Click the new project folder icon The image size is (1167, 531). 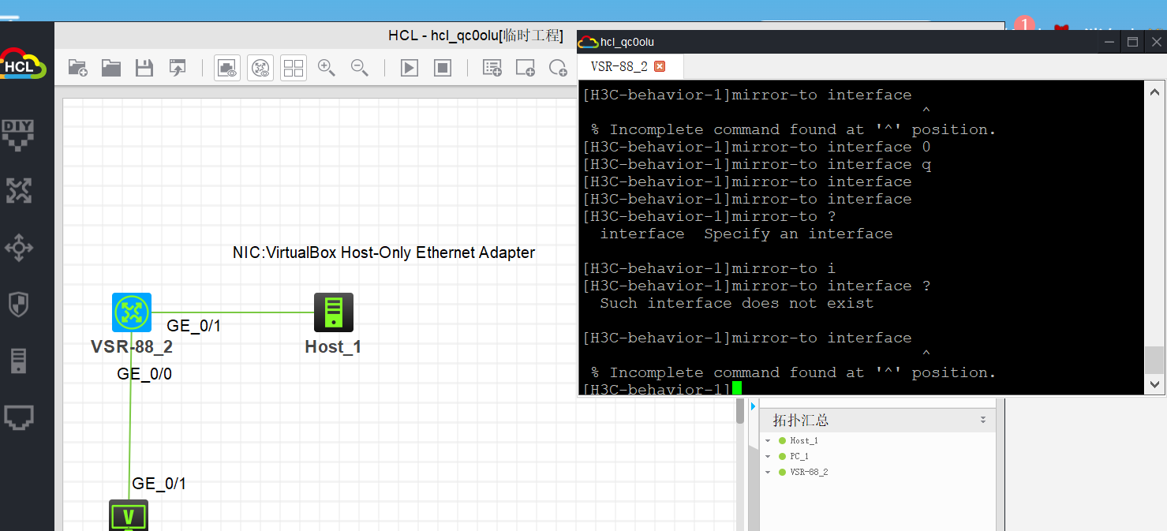pyautogui.click(x=77, y=68)
